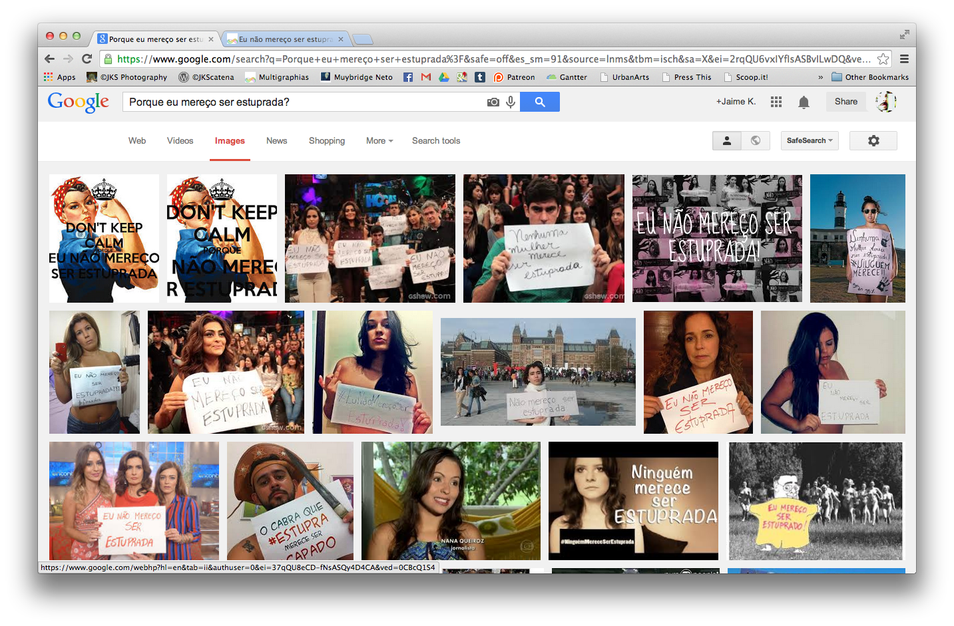Image resolution: width=954 pixels, height=626 pixels.
Task: Click the search query input field
Action: point(303,102)
